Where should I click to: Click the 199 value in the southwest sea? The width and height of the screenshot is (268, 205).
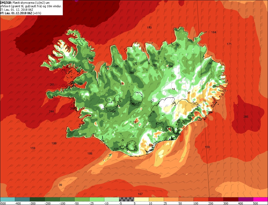click(54, 143)
